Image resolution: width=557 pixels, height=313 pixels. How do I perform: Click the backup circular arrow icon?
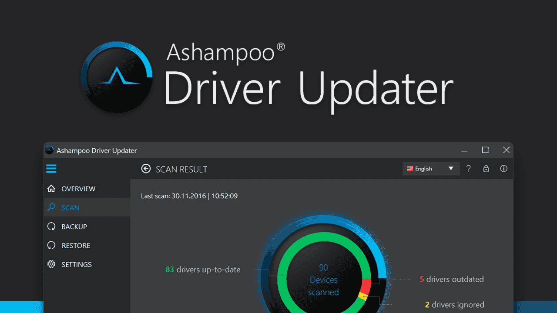51,226
